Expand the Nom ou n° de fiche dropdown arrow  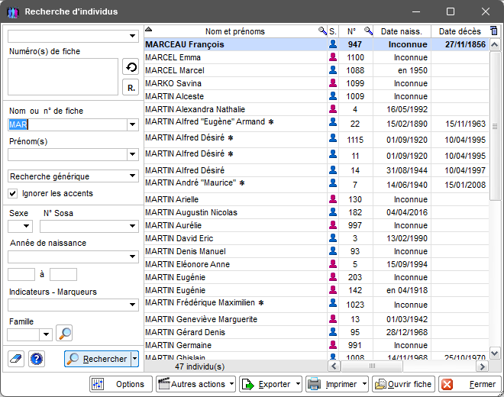[132, 124]
